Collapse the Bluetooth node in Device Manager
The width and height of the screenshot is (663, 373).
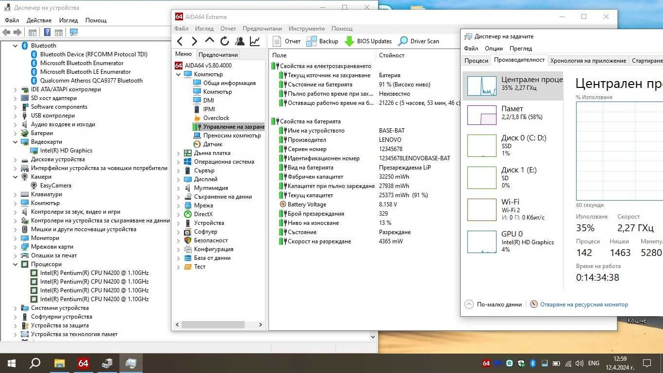[15, 46]
